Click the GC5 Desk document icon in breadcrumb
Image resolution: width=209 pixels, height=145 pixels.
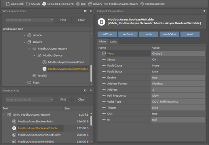[8, 4]
